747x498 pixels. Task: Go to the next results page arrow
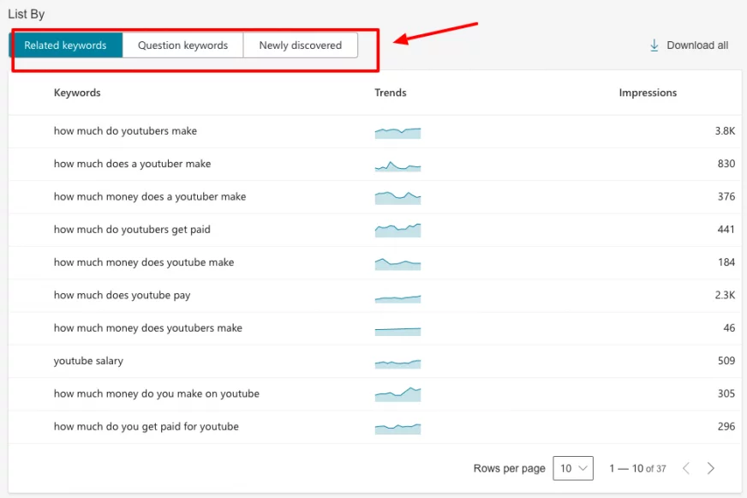[711, 469]
